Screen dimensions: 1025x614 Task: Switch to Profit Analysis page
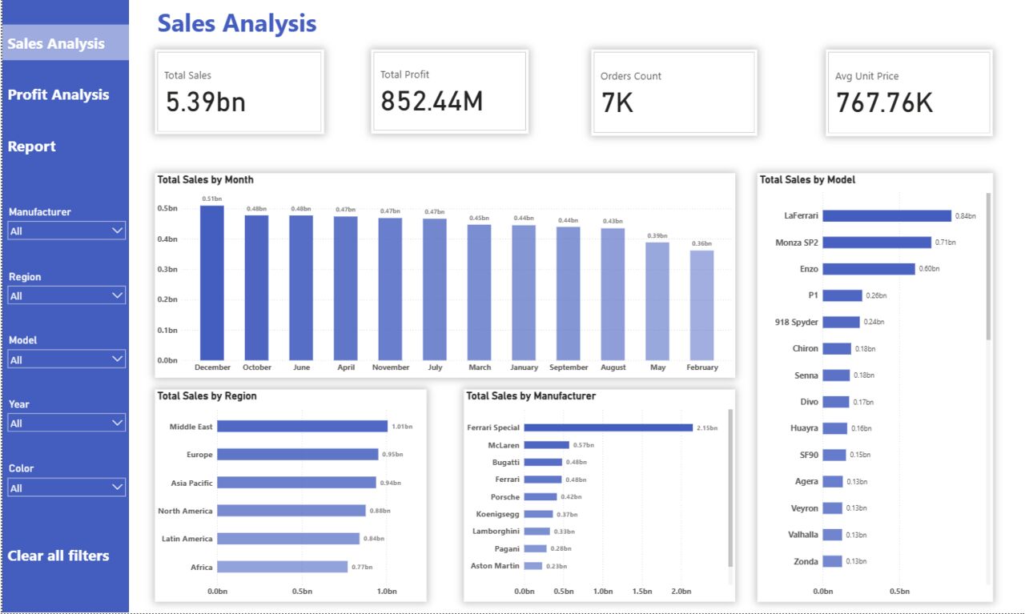(58, 94)
